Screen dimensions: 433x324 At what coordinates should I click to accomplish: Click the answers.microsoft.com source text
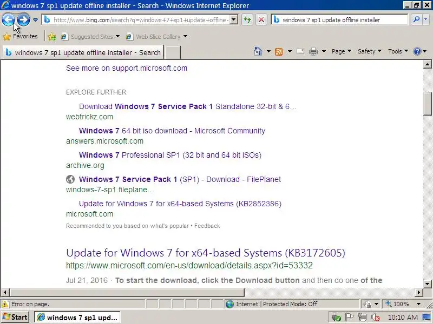(104, 141)
